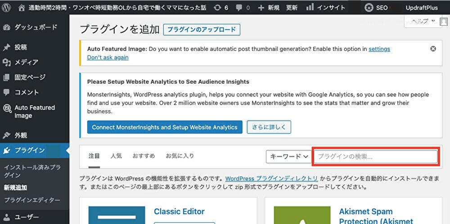450x224 pixels.
Task: Click the さらに詳しく button
Action: [x=269, y=127]
